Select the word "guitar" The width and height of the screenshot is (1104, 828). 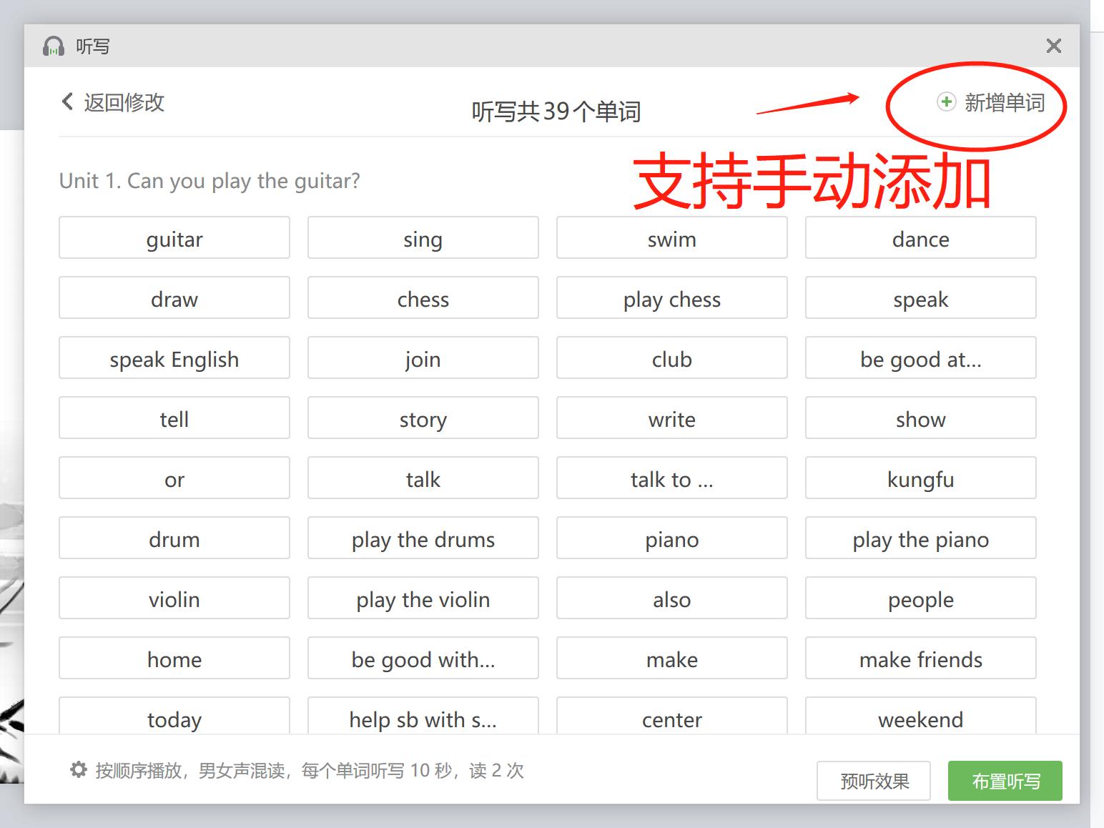pos(174,237)
